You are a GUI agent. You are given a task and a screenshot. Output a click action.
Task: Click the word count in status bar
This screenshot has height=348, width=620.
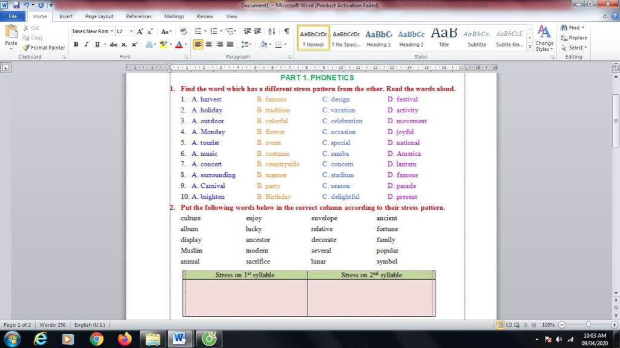tap(53, 324)
